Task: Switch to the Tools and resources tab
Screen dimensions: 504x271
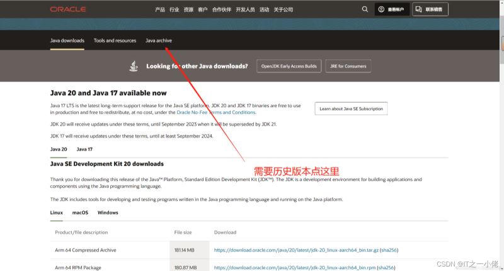Action: [x=115, y=40]
